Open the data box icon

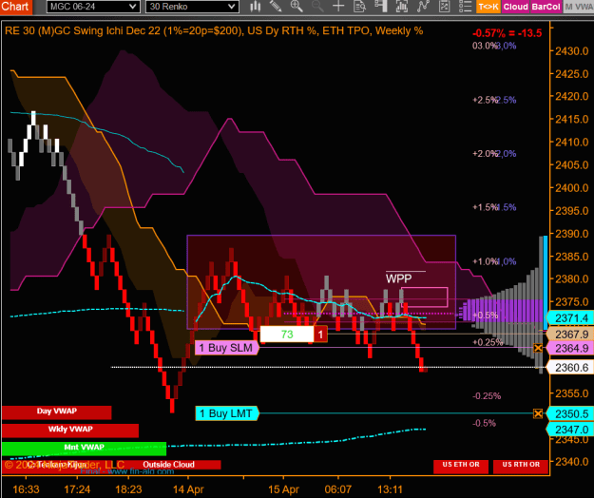[359, 6]
